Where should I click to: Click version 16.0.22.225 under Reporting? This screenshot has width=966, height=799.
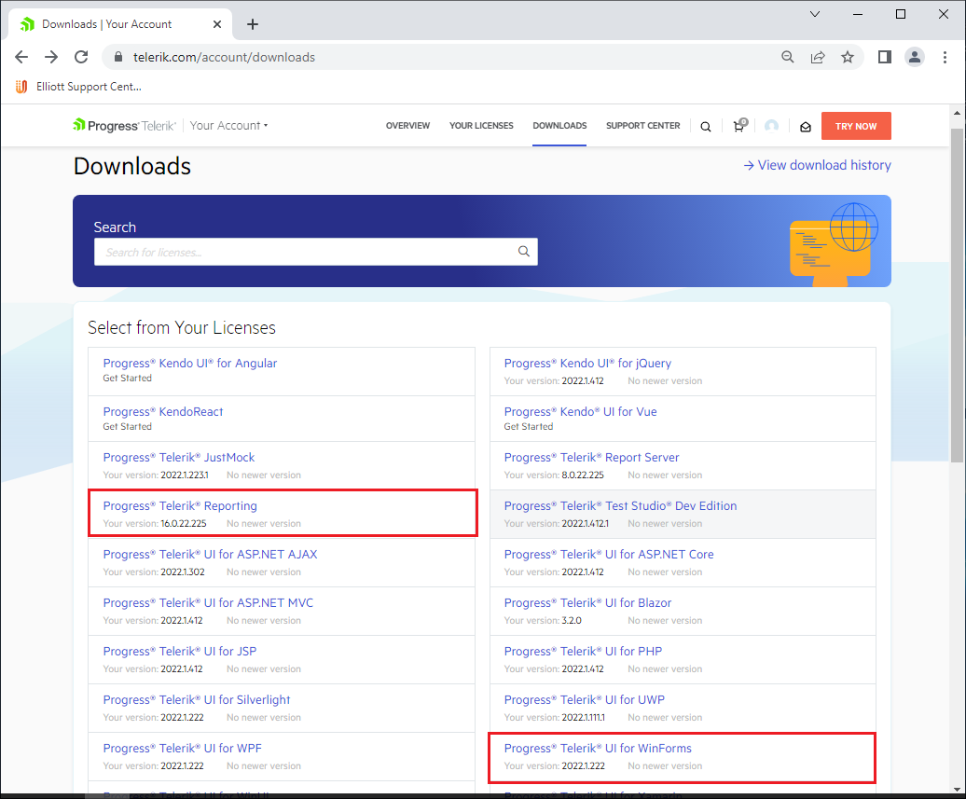coord(184,524)
